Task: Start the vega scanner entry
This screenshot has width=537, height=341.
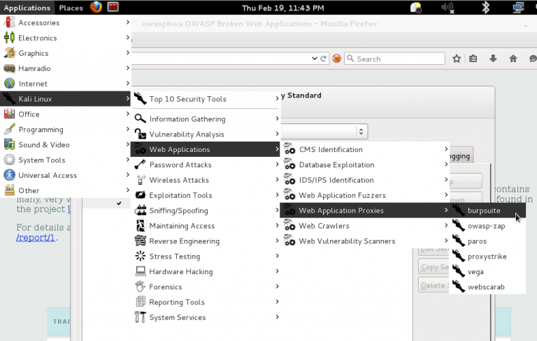Action: point(476,271)
